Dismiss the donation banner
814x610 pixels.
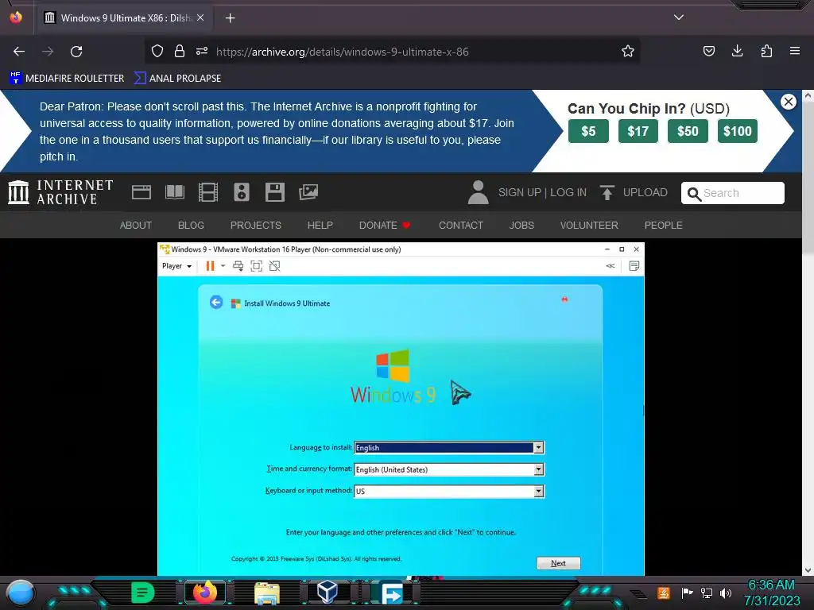click(788, 102)
